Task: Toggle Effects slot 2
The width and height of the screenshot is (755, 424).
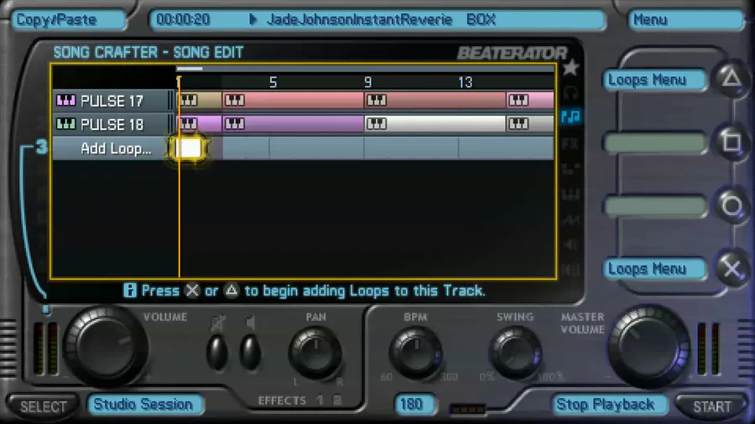Action: [x=337, y=400]
